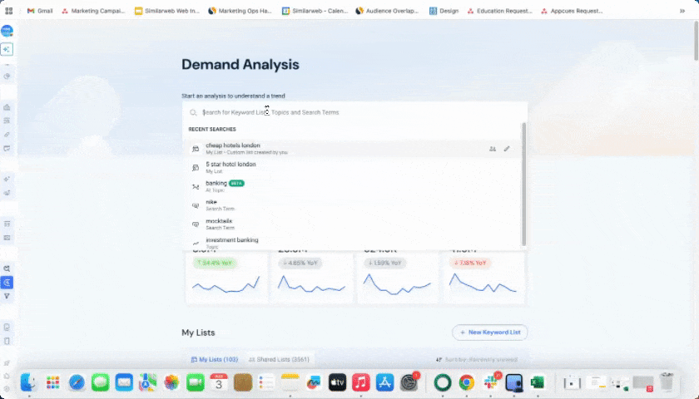Open System Settings from the dock
Viewport: 699px width, 399px height.
click(x=409, y=382)
